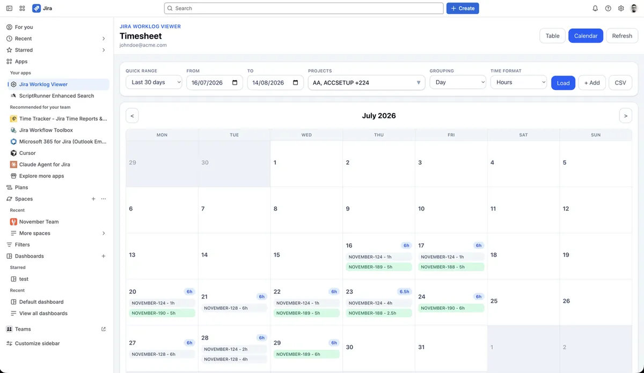Click the Customize sidebar icon
Viewport: 644px width, 373px height.
coord(9,344)
